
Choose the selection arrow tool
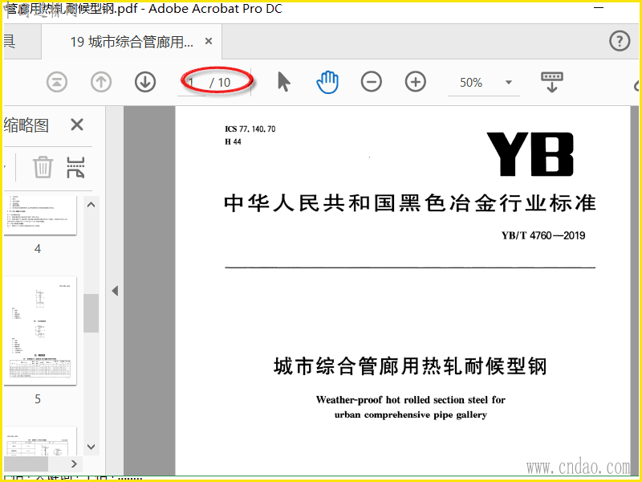coord(283,82)
